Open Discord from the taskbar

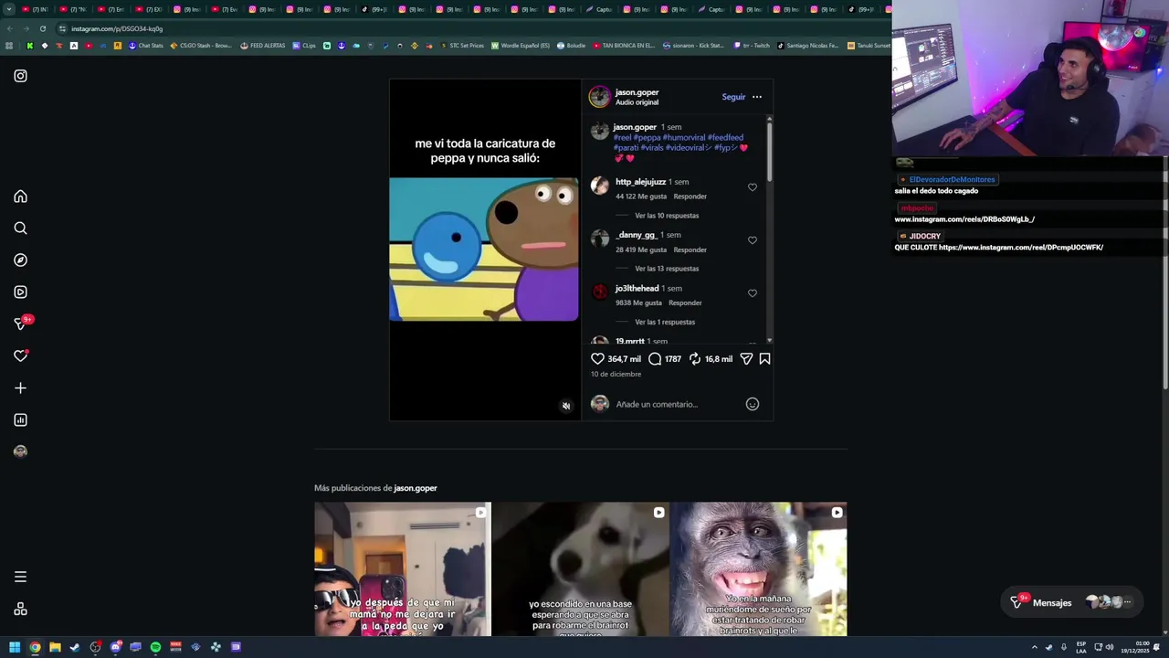115,647
